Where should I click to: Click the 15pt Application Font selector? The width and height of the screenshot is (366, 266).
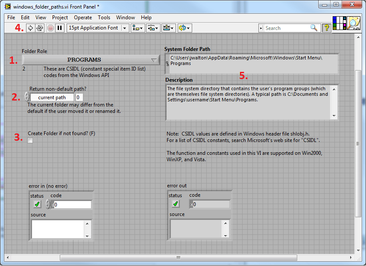tap(97, 28)
